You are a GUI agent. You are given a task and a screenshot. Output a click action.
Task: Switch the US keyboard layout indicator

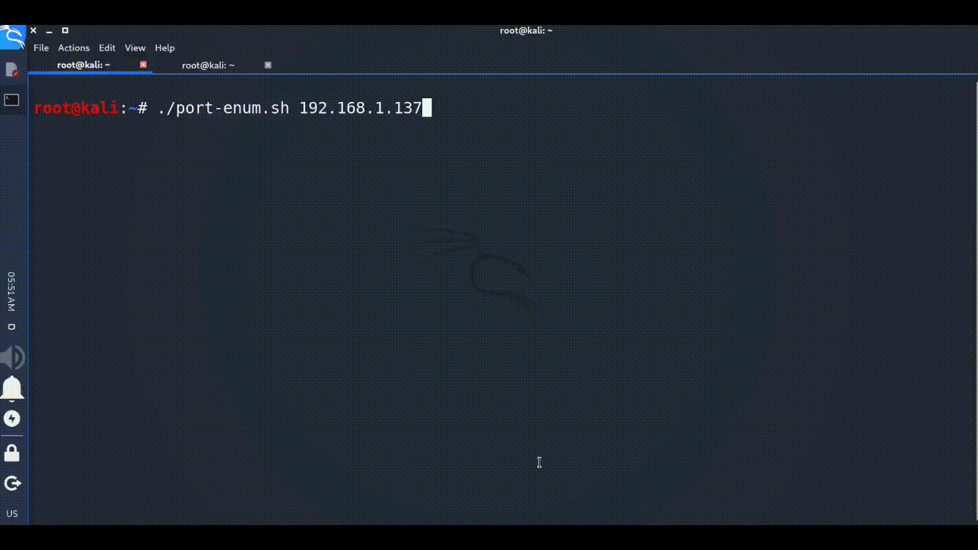12,513
